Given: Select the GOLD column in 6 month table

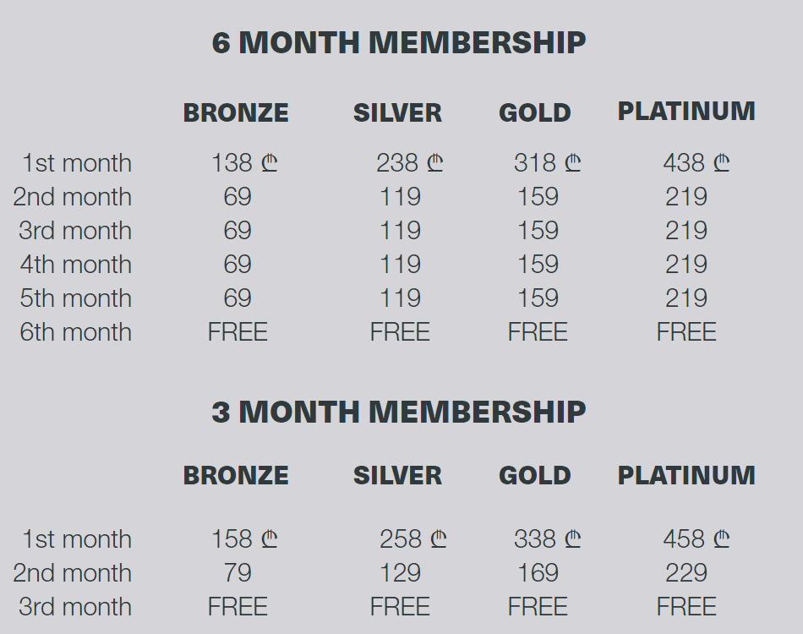Looking at the screenshot, I should [x=535, y=113].
